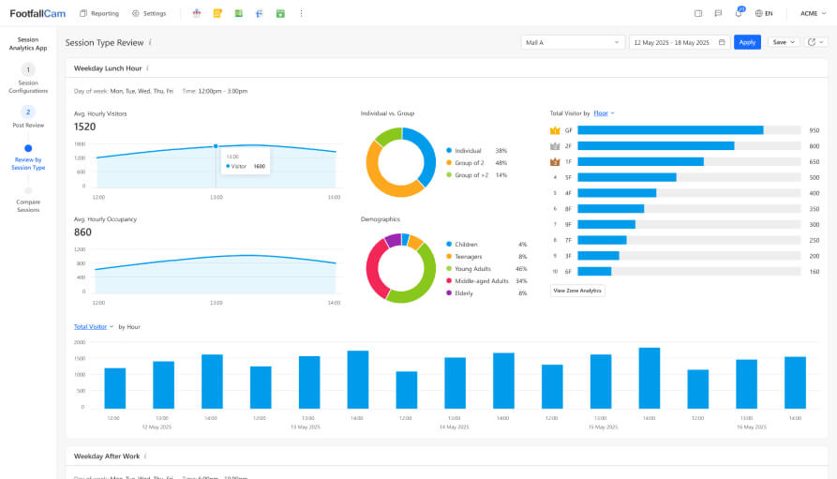The width and height of the screenshot is (837, 479).
Task: Open the green calendar app shortcut icon
Action: (x=280, y=13)
